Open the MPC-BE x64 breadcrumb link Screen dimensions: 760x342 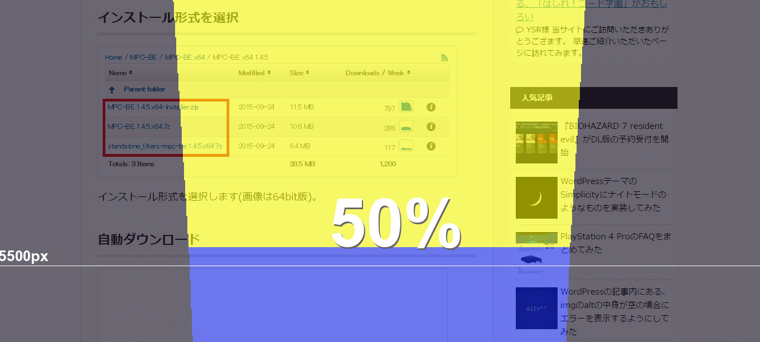[185, 57]
